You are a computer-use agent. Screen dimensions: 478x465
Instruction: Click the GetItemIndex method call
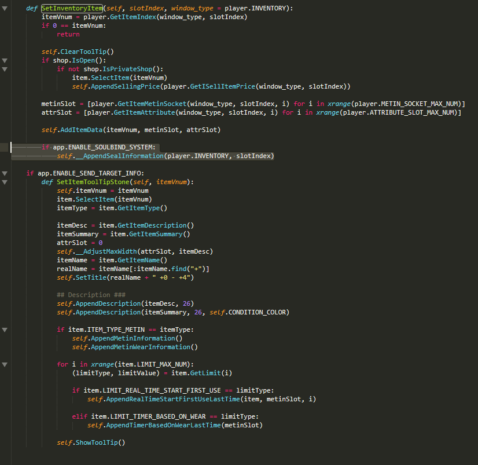(x=133, y=17)
